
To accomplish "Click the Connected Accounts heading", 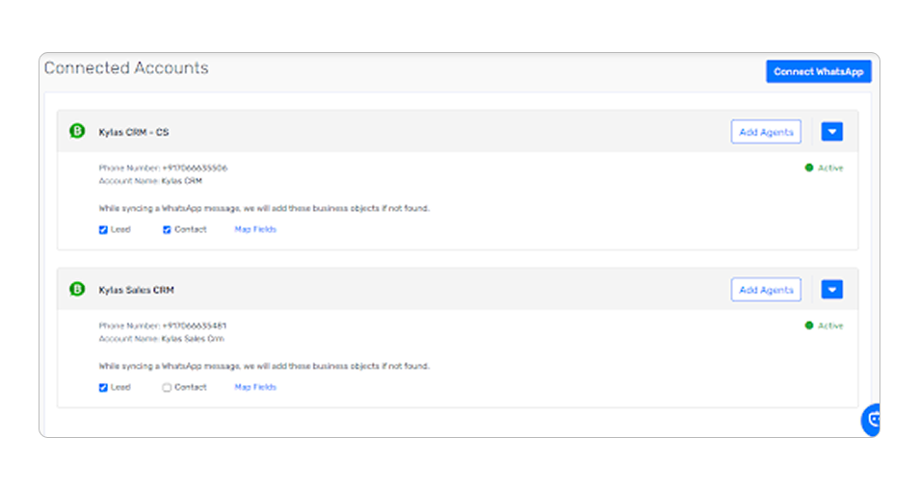I will pos(126,68).
